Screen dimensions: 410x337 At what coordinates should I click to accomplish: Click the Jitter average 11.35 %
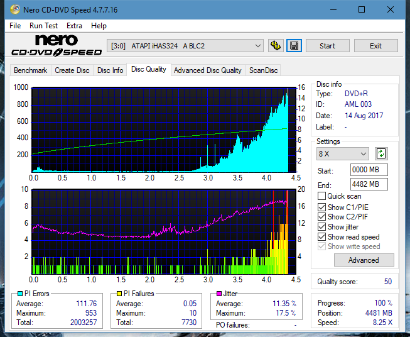click(x=284, y=304)
